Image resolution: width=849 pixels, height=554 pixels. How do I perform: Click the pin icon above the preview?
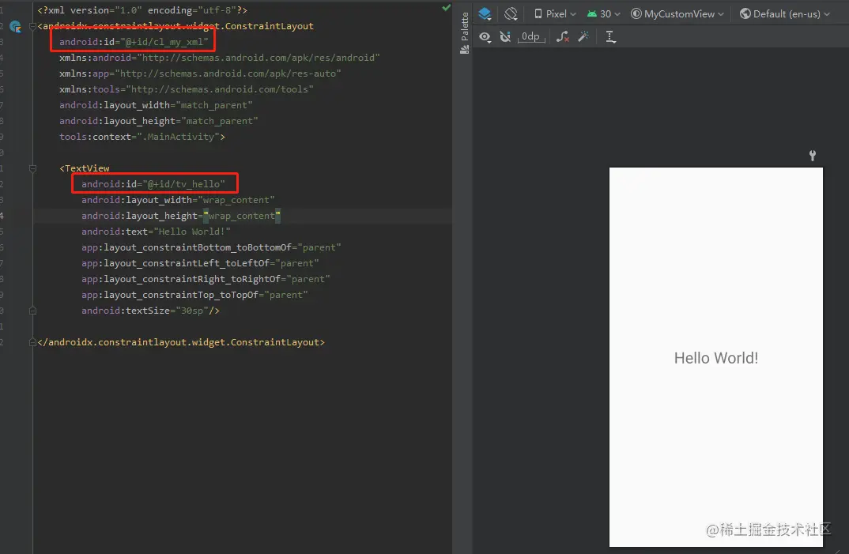[812, 156]
